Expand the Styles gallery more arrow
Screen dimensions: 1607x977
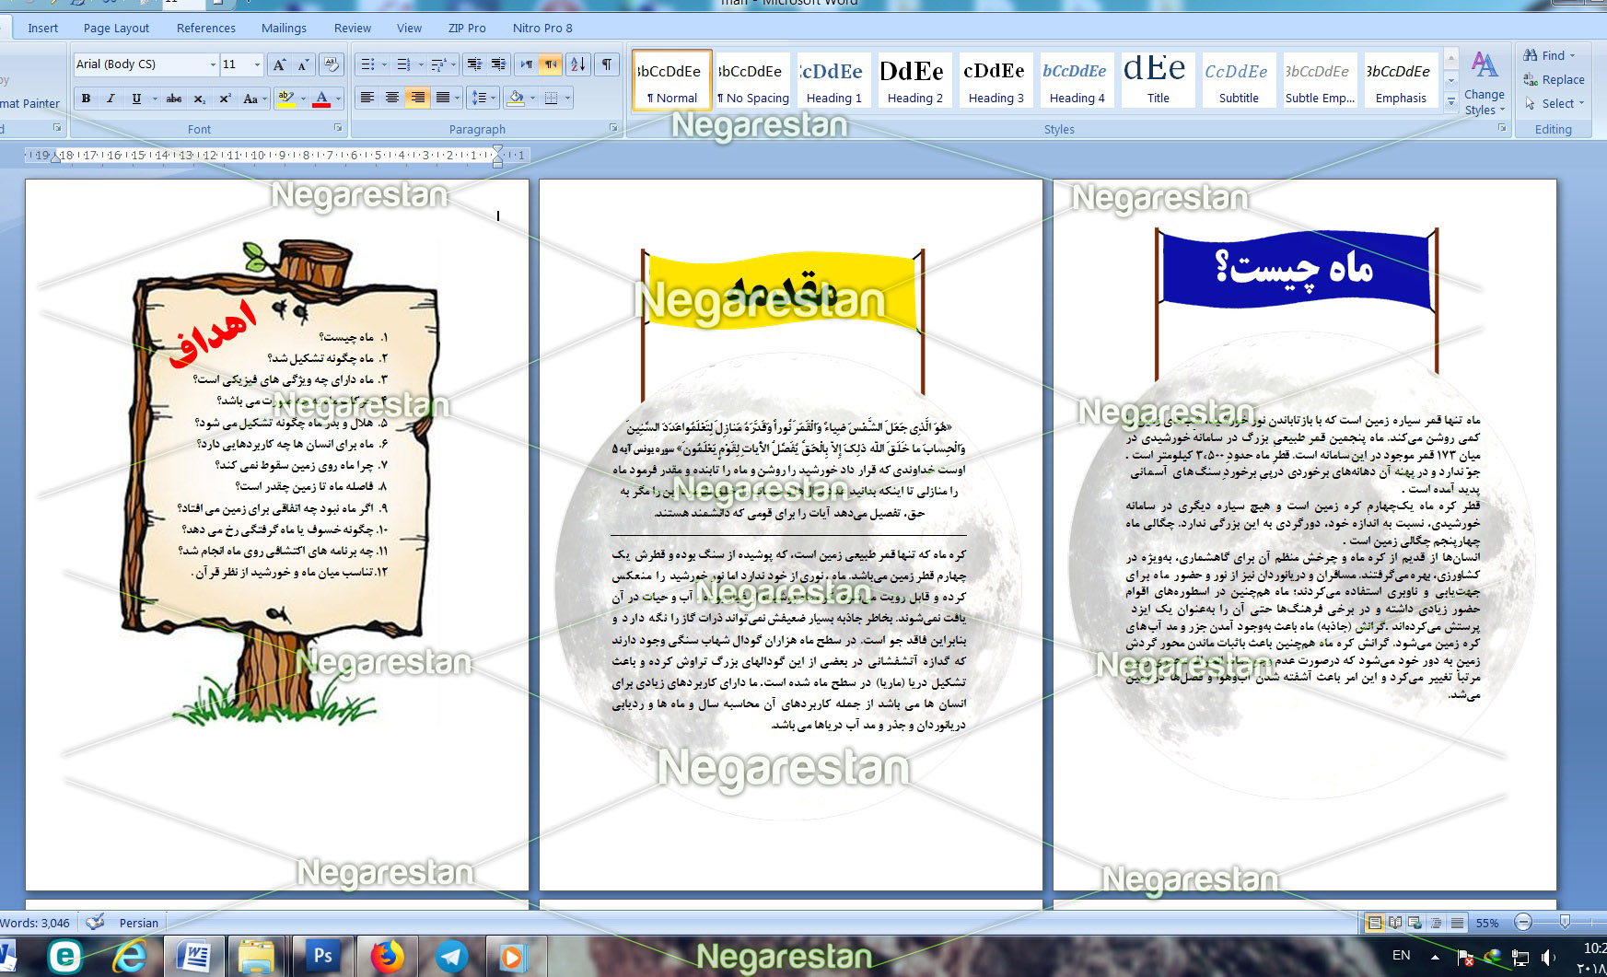click(x=1450, y=101)
